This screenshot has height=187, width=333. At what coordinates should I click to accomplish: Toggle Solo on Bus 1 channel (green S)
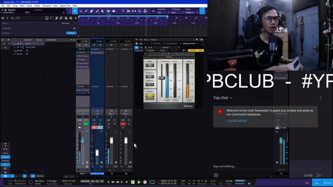point(85,124)
